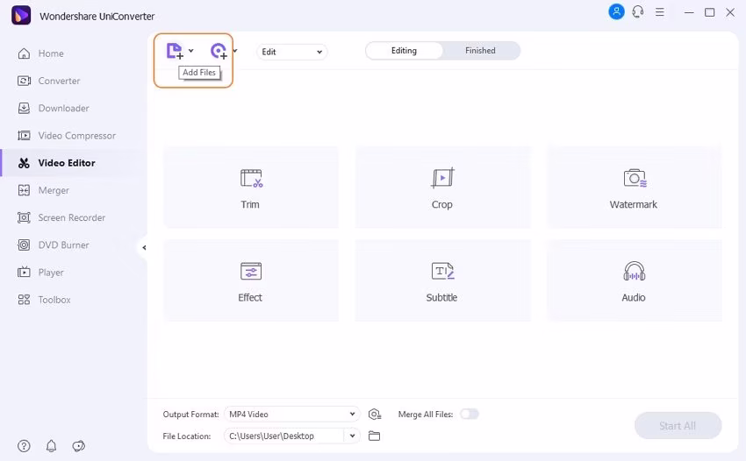
Task: Click the Add Files icon
Action: 175,51
